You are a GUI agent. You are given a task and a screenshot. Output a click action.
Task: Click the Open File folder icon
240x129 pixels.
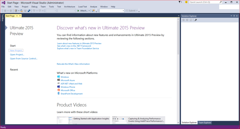pyautogui.click(x=22, y=11)
